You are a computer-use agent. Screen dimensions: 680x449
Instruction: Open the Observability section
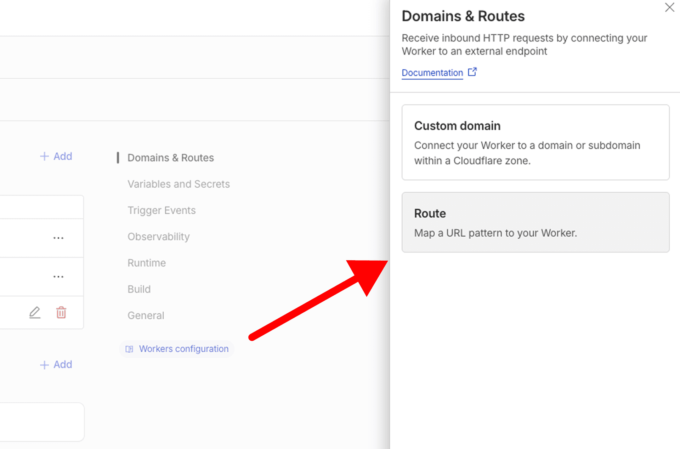tap(158, 237)
